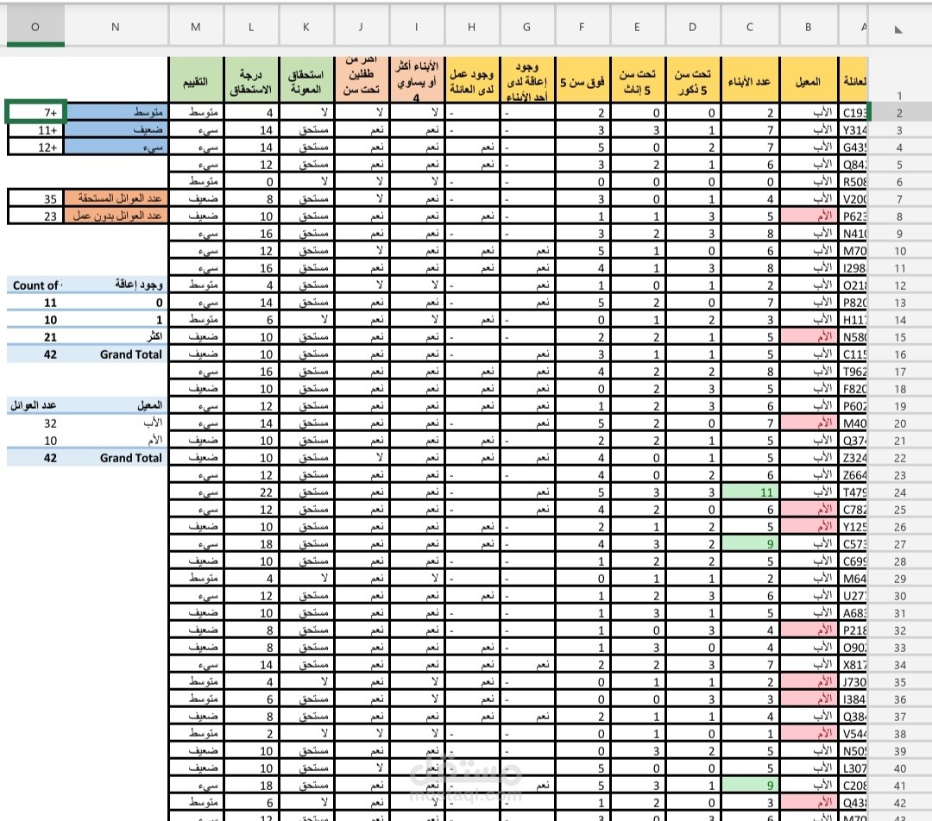This screenshot has width=932, height=821.
Task: Click family code L307 cell
Action: tap(853, 768)
